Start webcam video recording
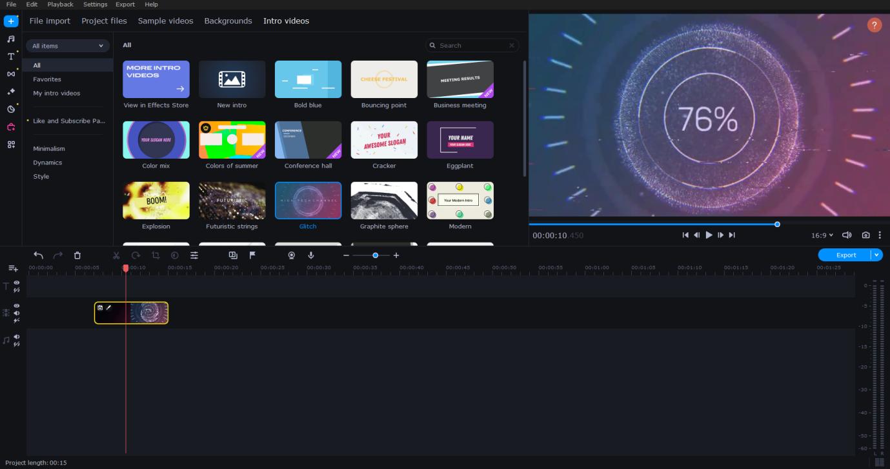The image size is (890, 469). click(292, 255)
